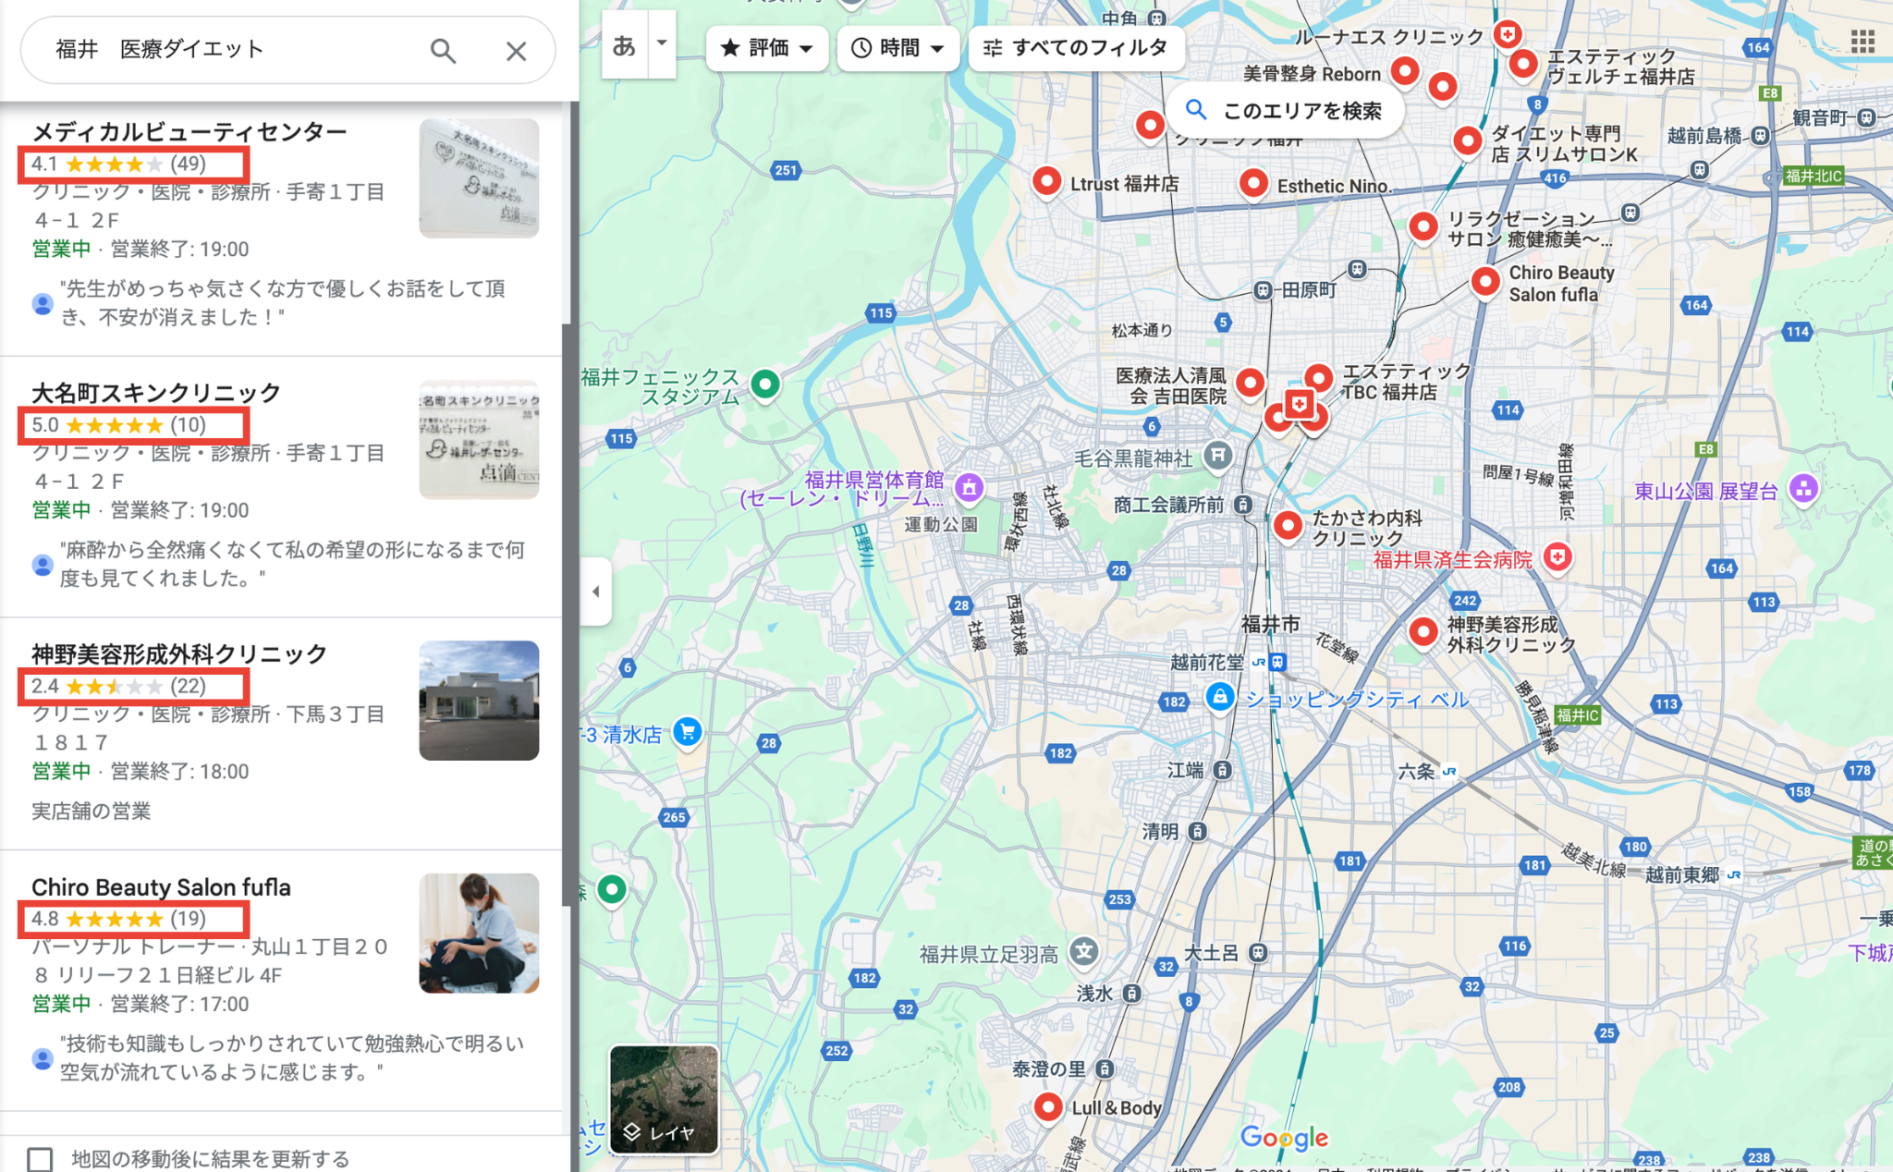Expand the input method dropdown arrow

(662, 43)
